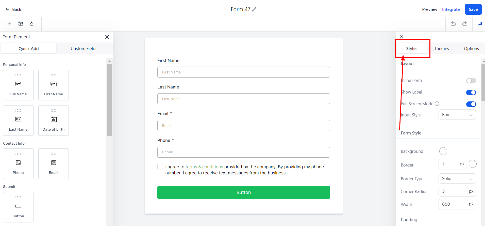Click the redo arrow icon
Screen dimensions: 485x226
[464, 24]
